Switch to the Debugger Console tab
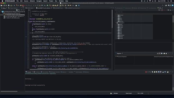 click(x=54, y=72)
